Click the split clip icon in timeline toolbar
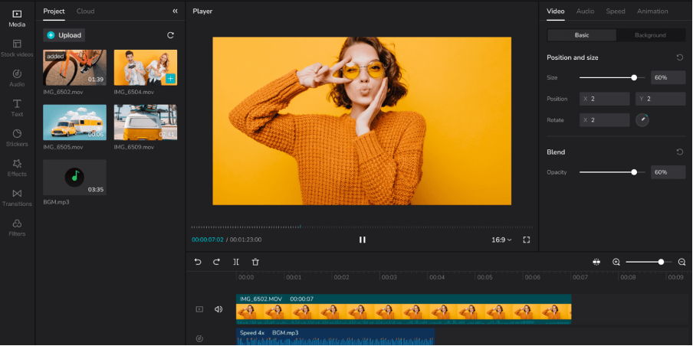 point(236,262)
